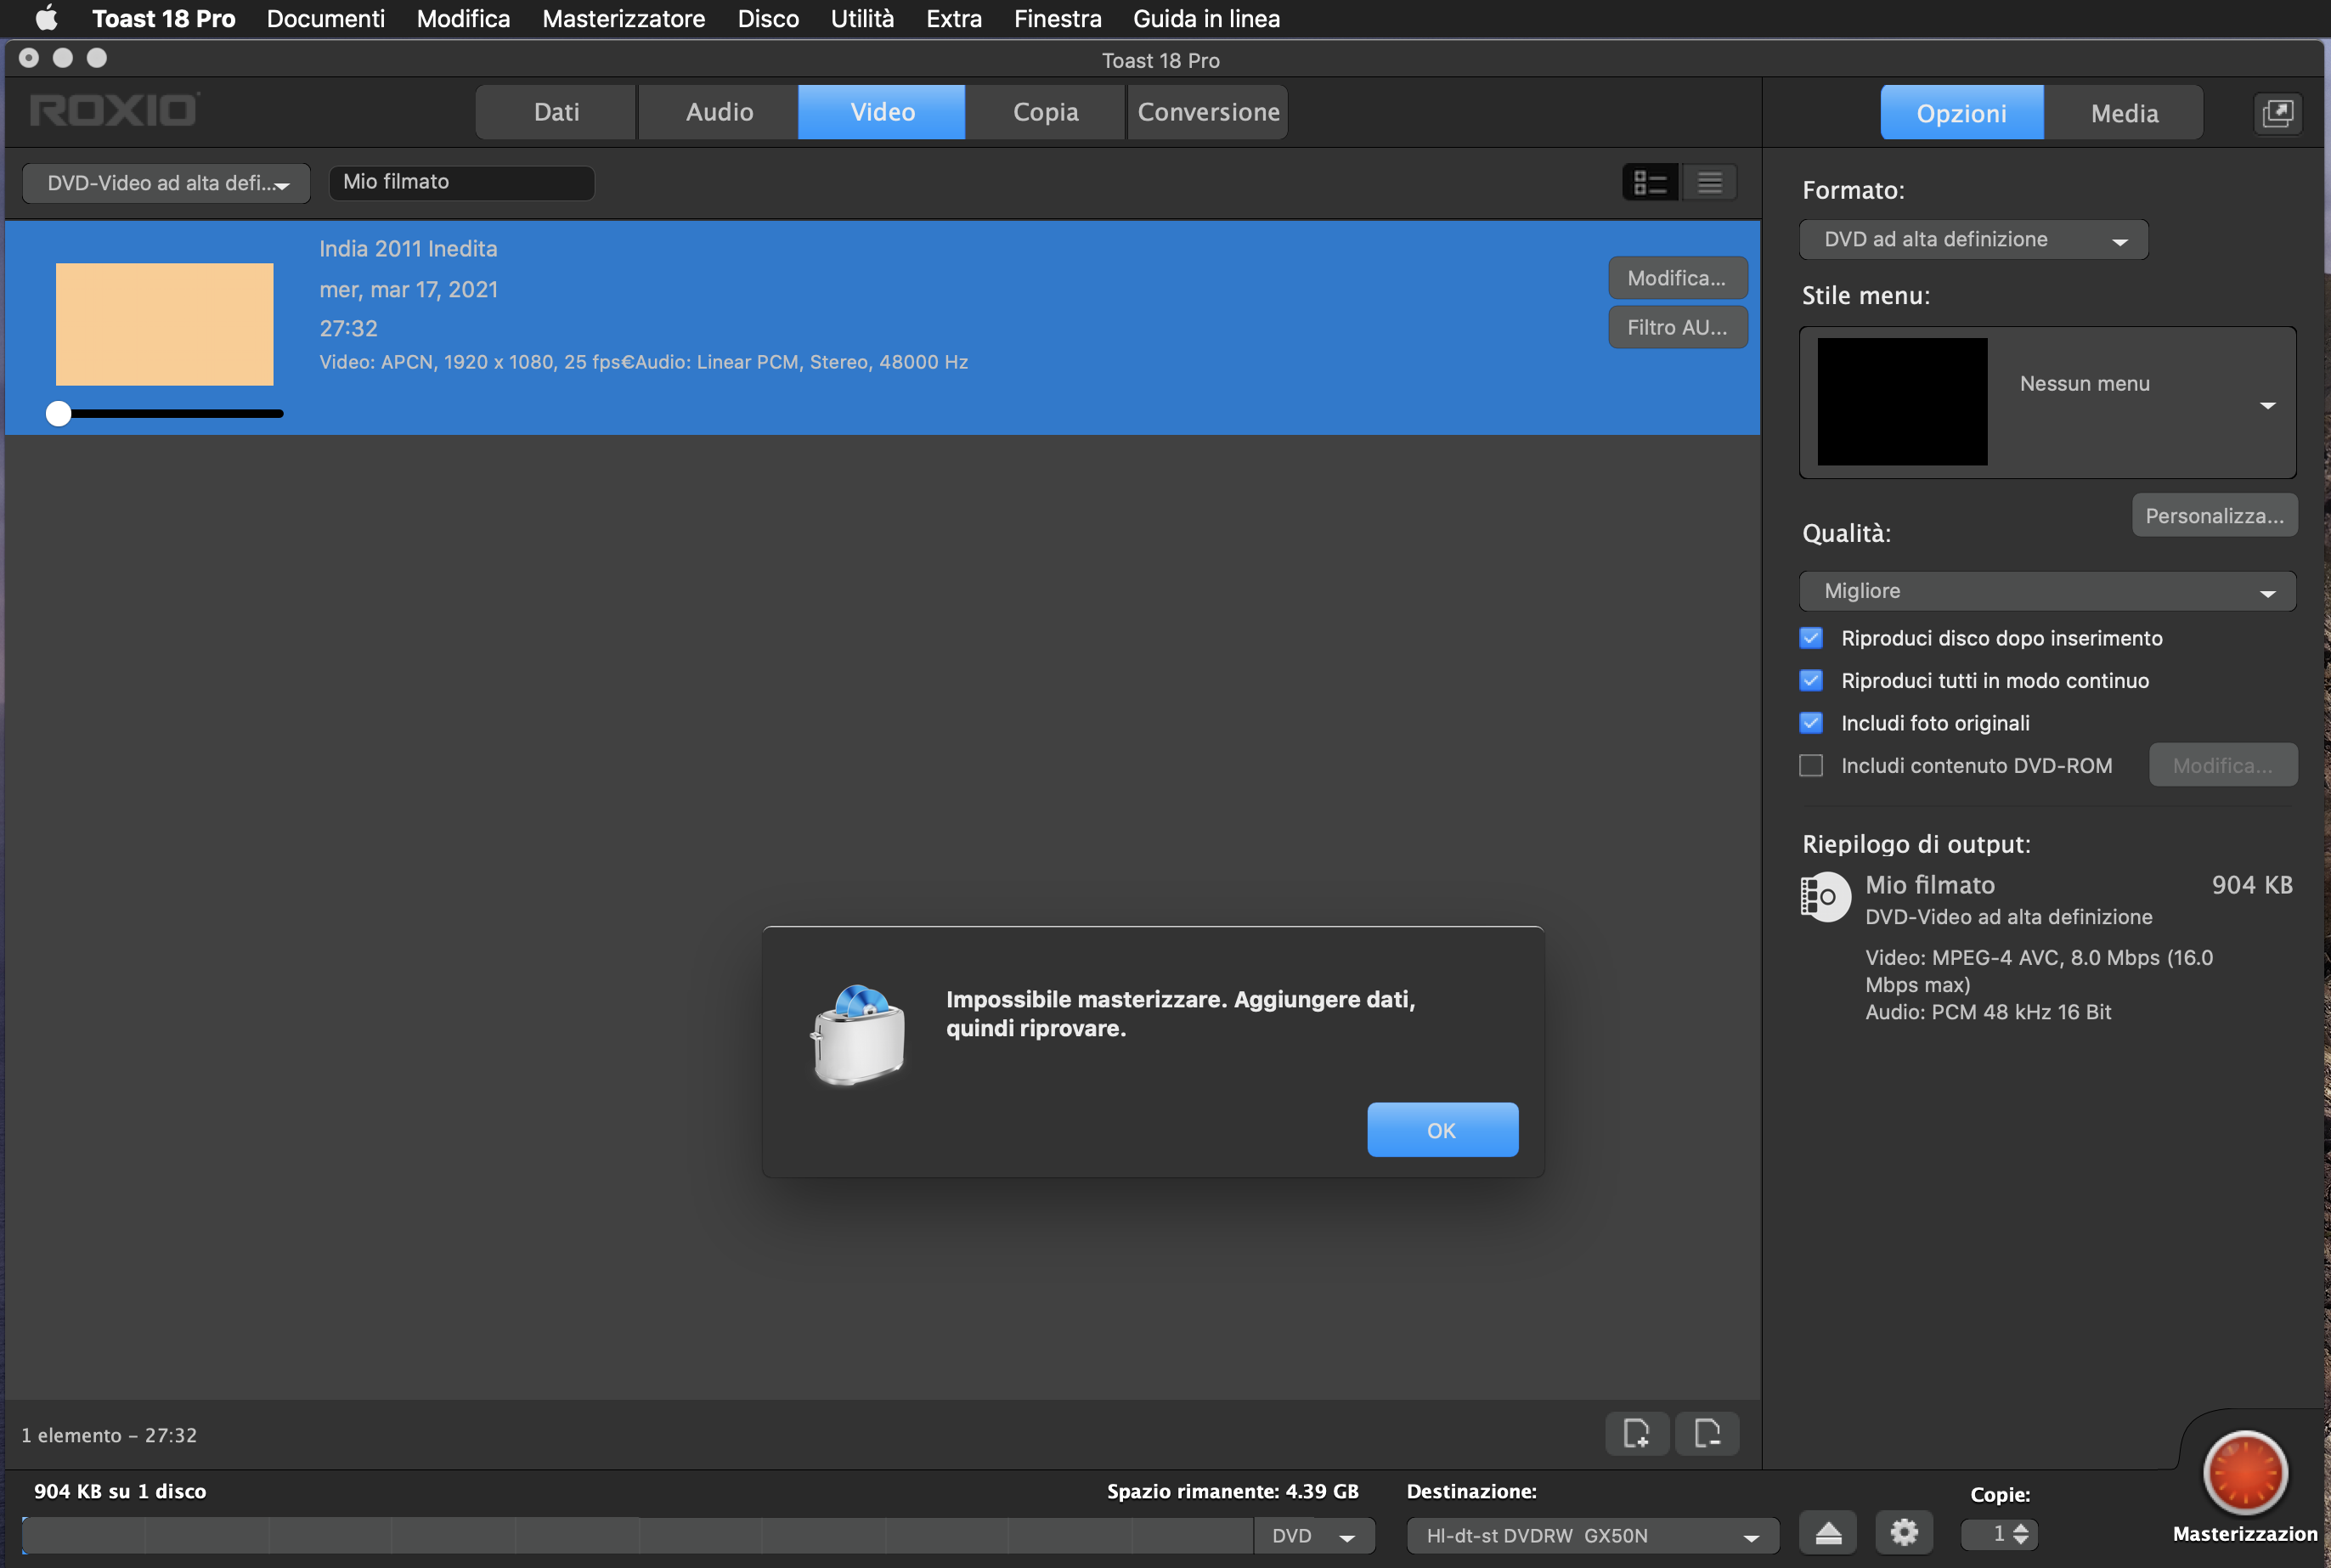Click the Toast toaster icon in dialog
The width and height of the screenshot is (2331, 1568).
click(858, 1034)
